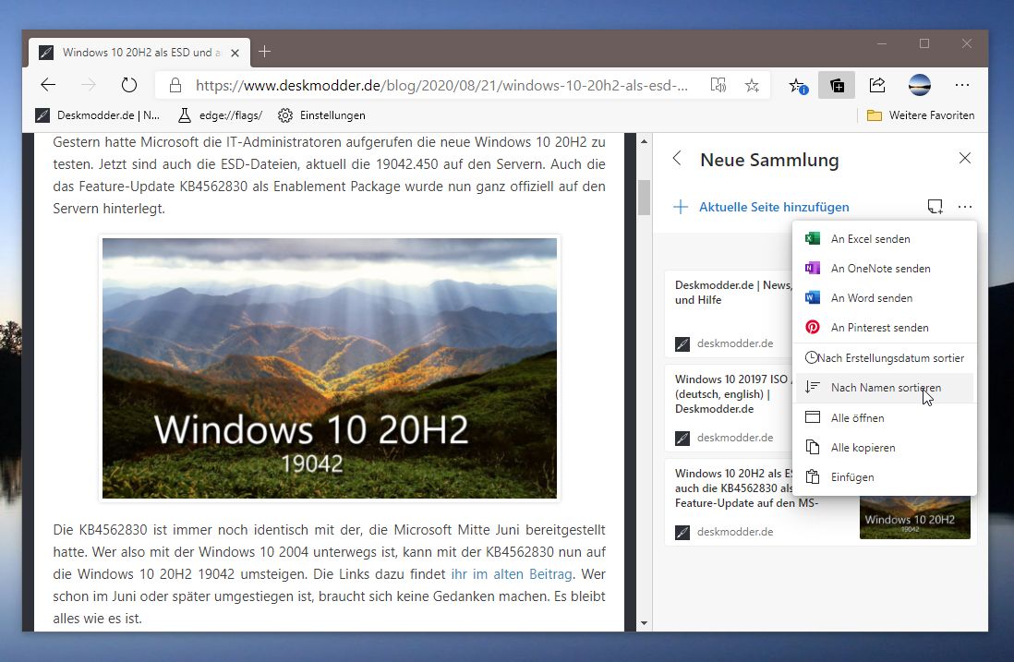
Task: Maximize the Edge browser window
Action: click(x=924, y=43)
